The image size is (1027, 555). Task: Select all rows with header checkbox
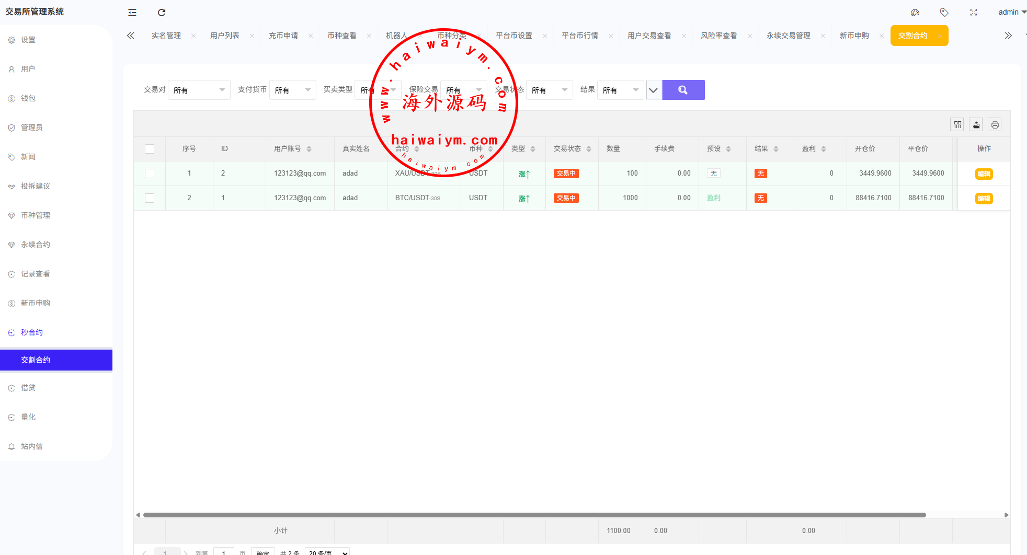(x=150, y=149)
